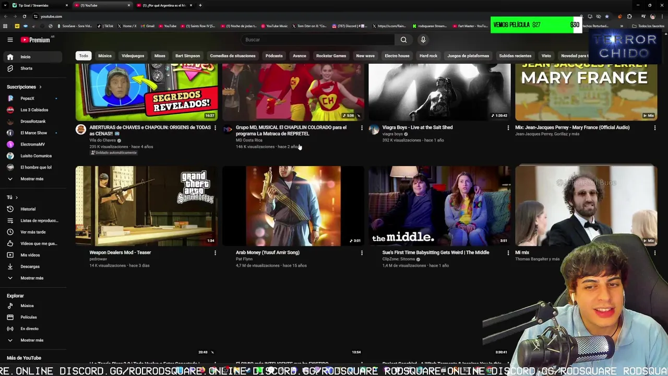Open options for Weapon Dealers Mod video

(x=215, y=253)
